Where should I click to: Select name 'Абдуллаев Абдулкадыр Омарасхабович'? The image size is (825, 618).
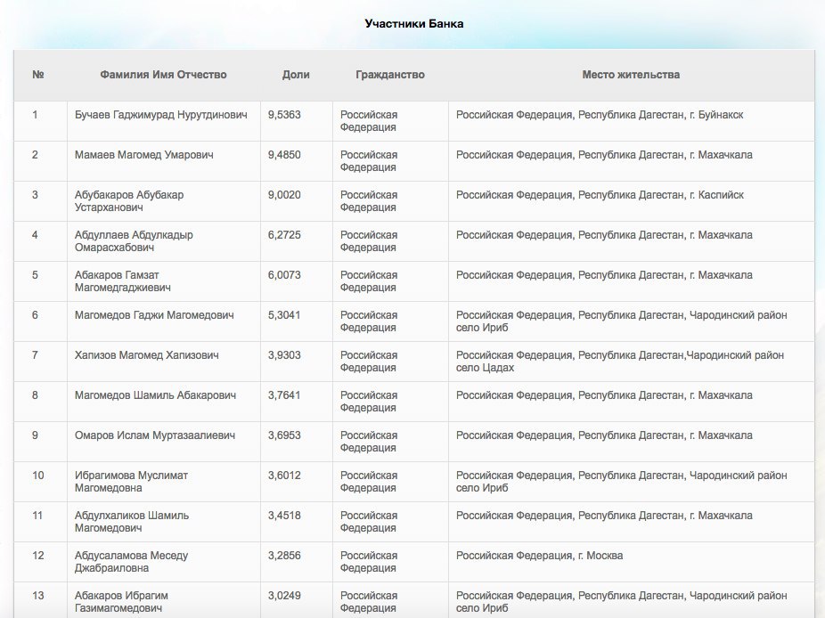click(x=135, y=241)
